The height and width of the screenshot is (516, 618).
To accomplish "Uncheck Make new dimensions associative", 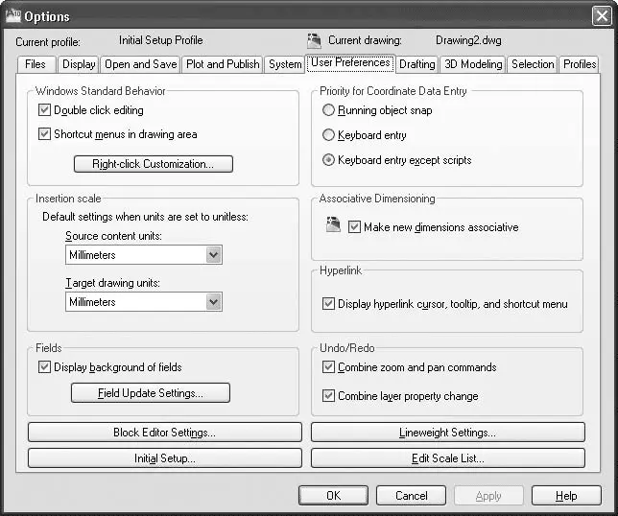I will click(x=354, y=227).
